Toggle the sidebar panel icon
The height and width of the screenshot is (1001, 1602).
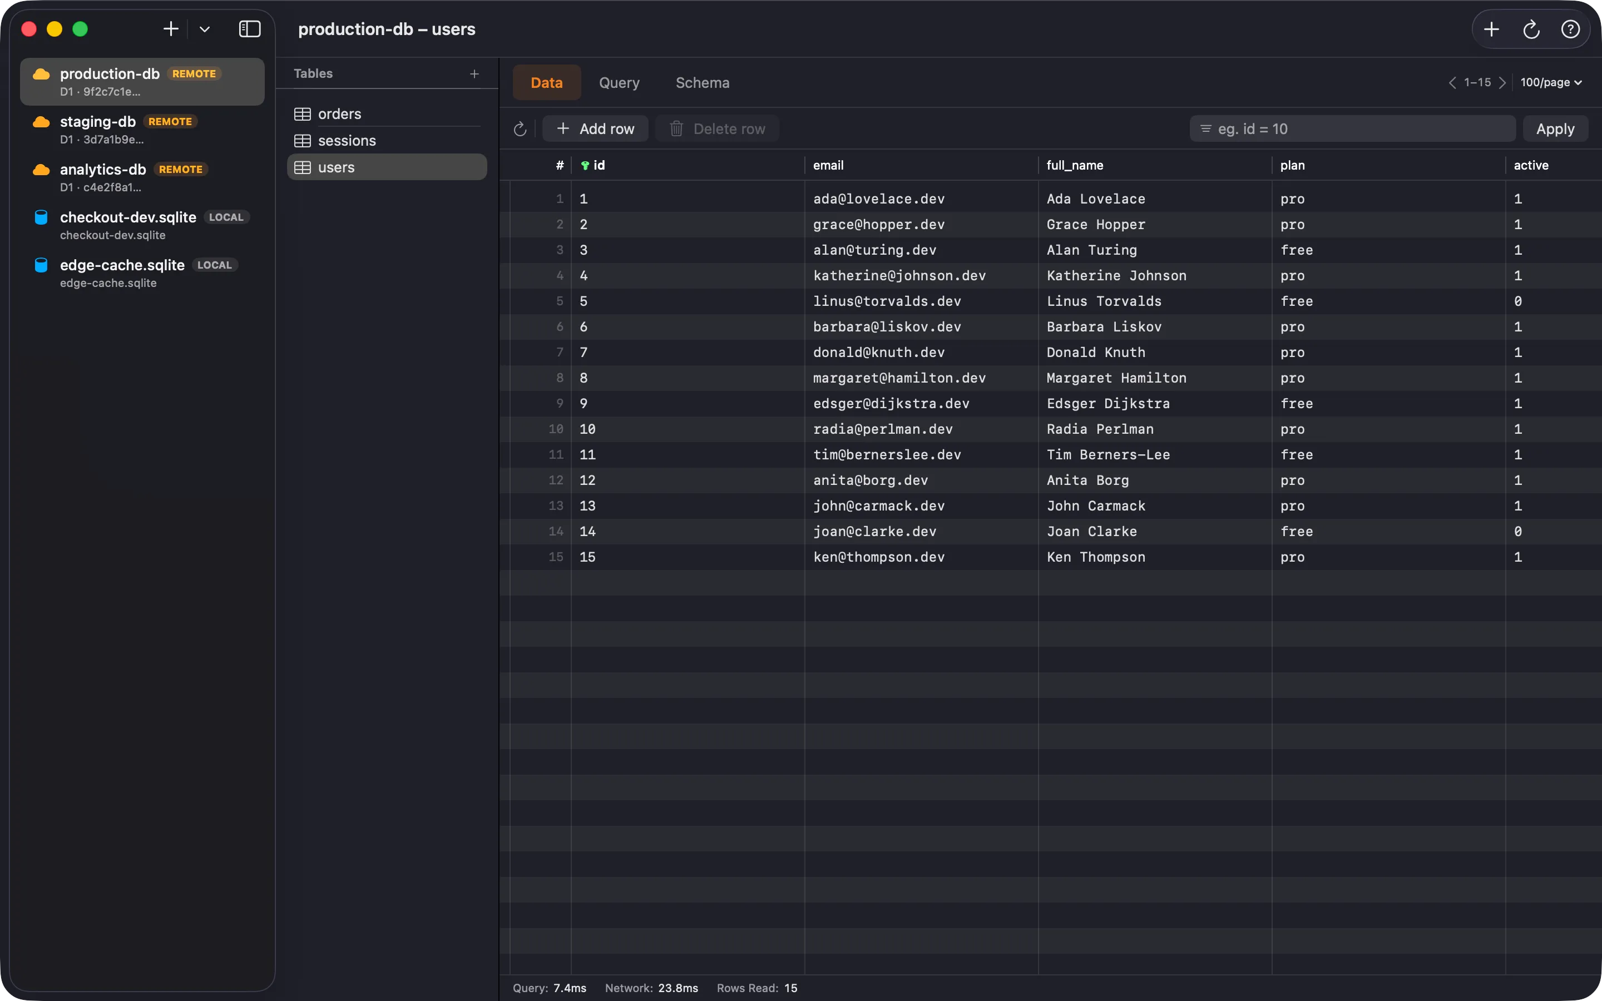pyautogui.click(x=250, y=29)
